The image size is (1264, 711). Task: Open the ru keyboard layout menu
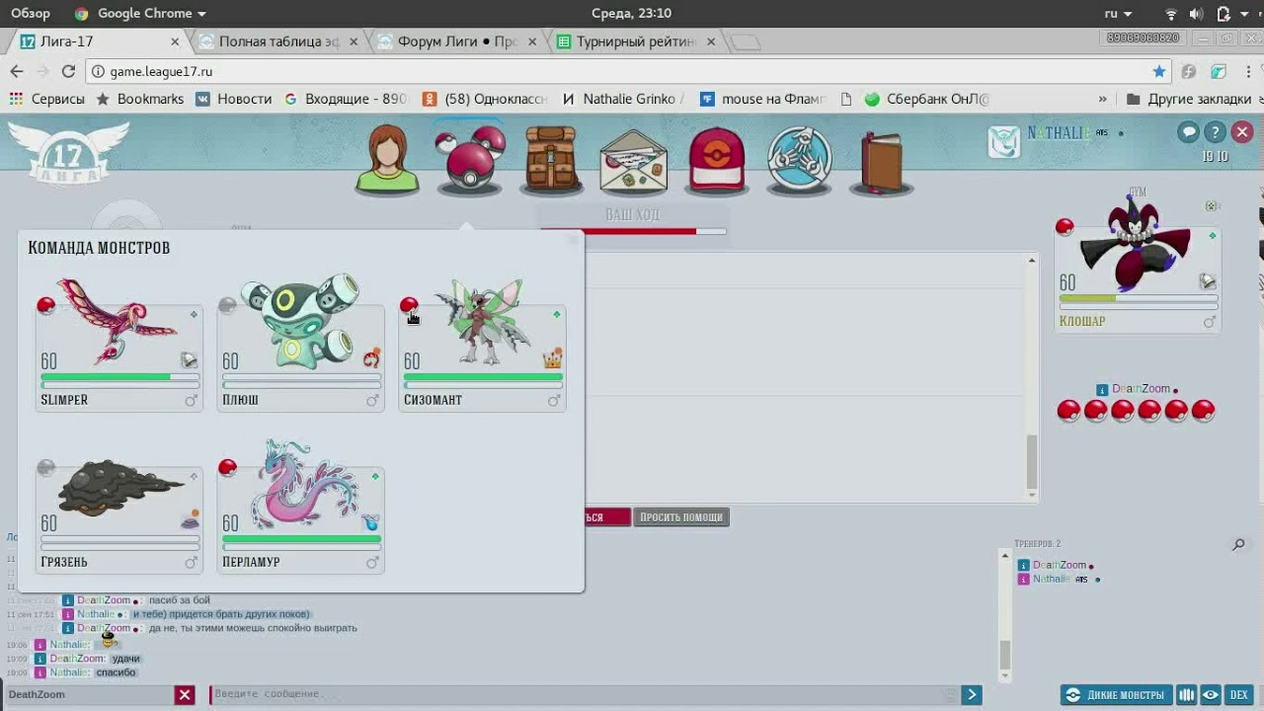(1117, 13)
